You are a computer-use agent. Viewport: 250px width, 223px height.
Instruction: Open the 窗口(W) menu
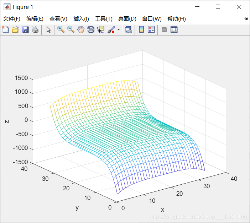152,19
